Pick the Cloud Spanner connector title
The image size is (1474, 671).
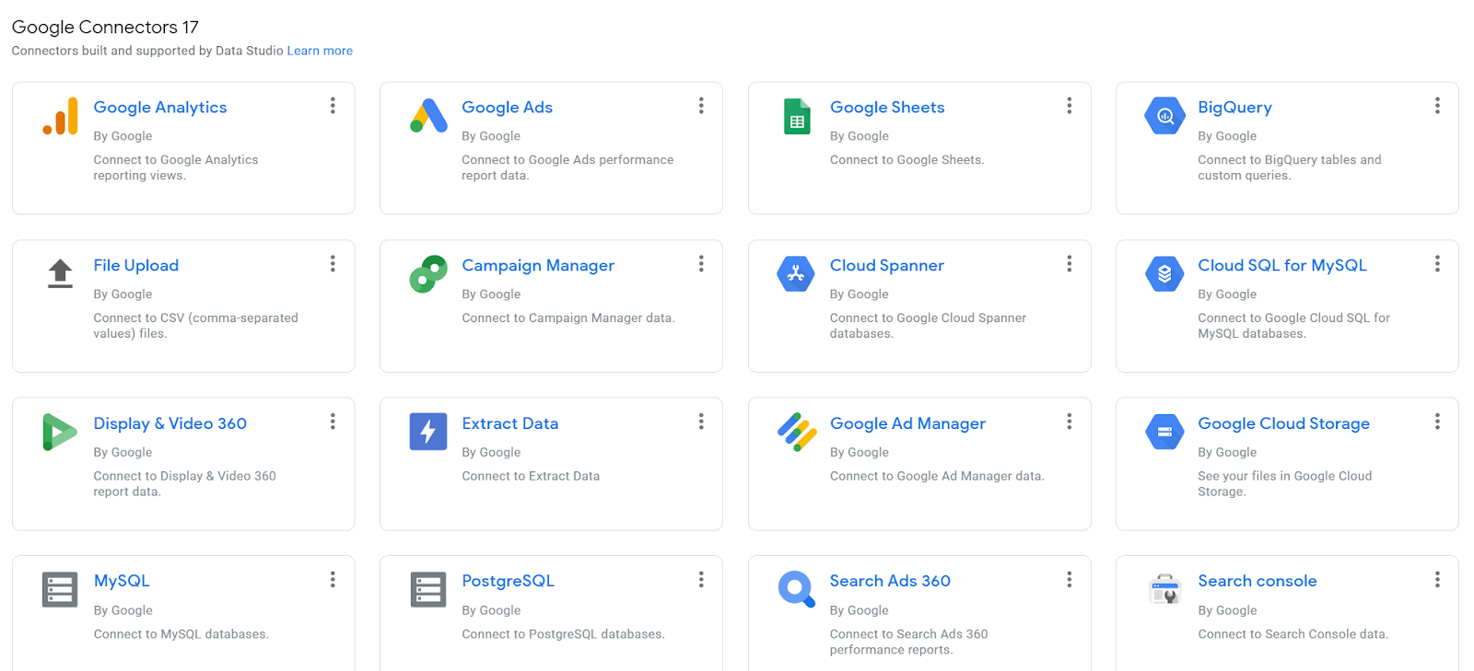pyautogui.click(x=887, y=266)
